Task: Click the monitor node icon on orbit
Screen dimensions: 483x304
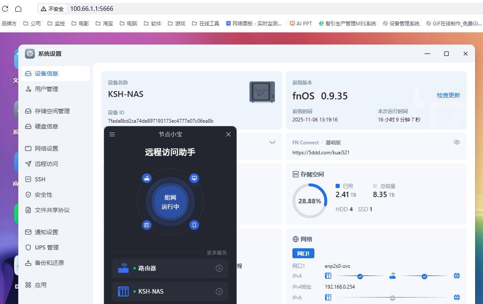Action: pos(194,178)
